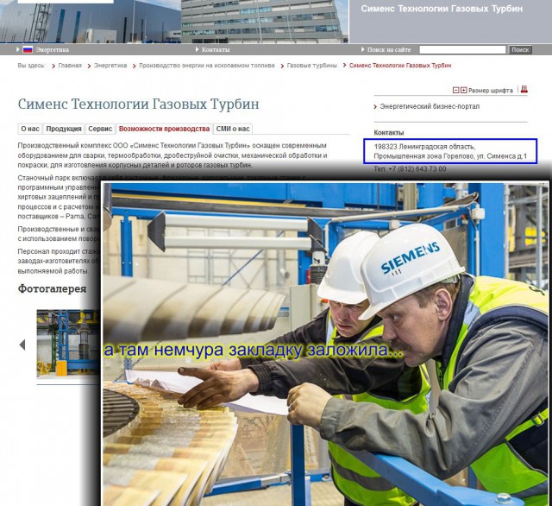Click the print page icon

pyautogui.click(x=524, y=89)
